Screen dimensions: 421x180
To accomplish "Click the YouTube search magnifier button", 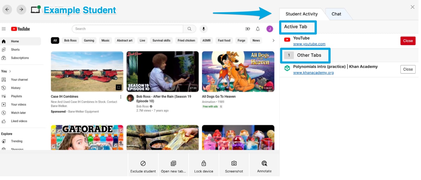I will point(190,29).
